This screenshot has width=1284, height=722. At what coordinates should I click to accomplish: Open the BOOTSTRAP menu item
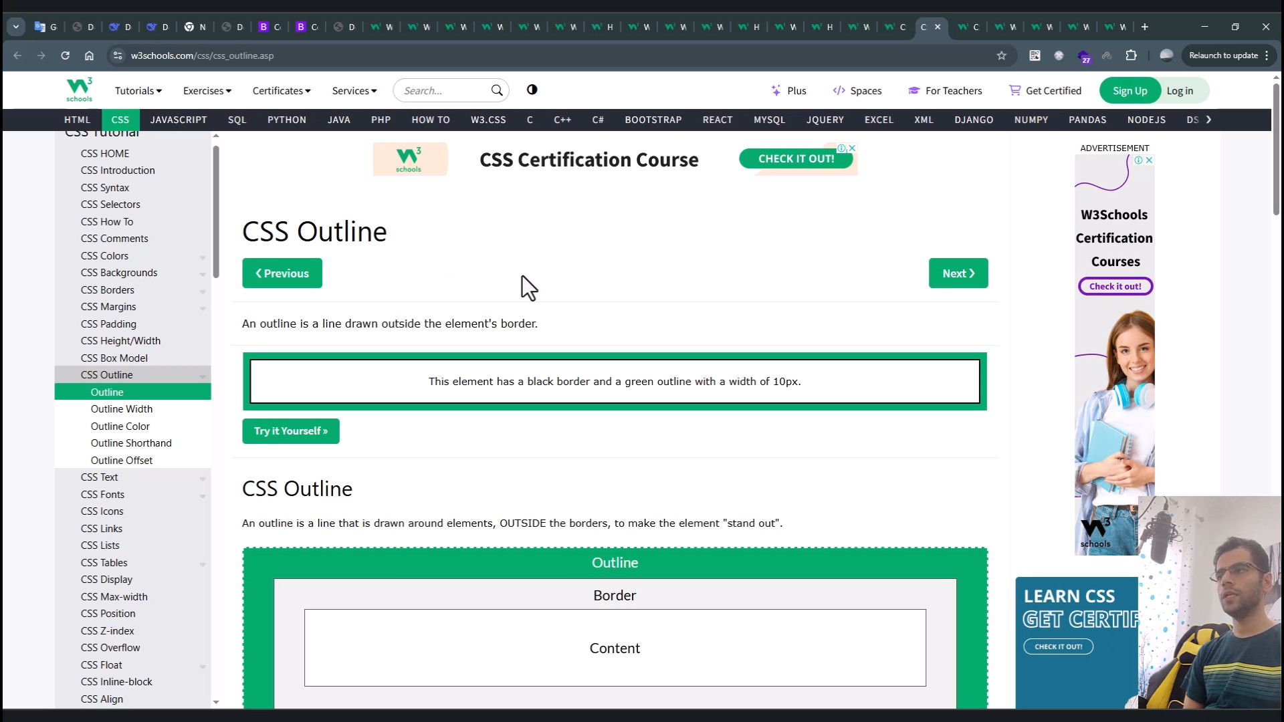(653, 120)
